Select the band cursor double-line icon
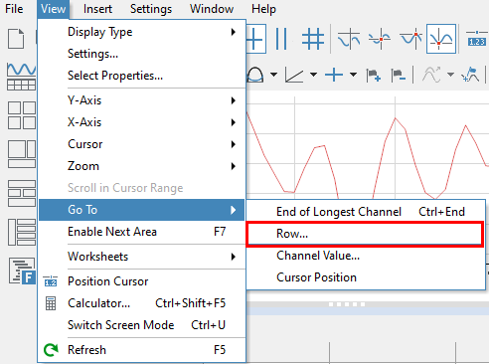Image resolution: width=489 pixels, height=364 pixels. point(281,39)
